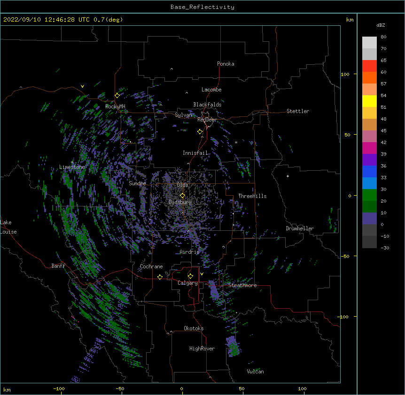Click the Stettler city label
Viewport: 405px width, 395px height.
(298, 111)
